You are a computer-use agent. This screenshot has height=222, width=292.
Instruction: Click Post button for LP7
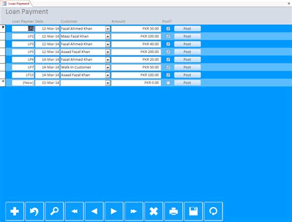[187, 67]
